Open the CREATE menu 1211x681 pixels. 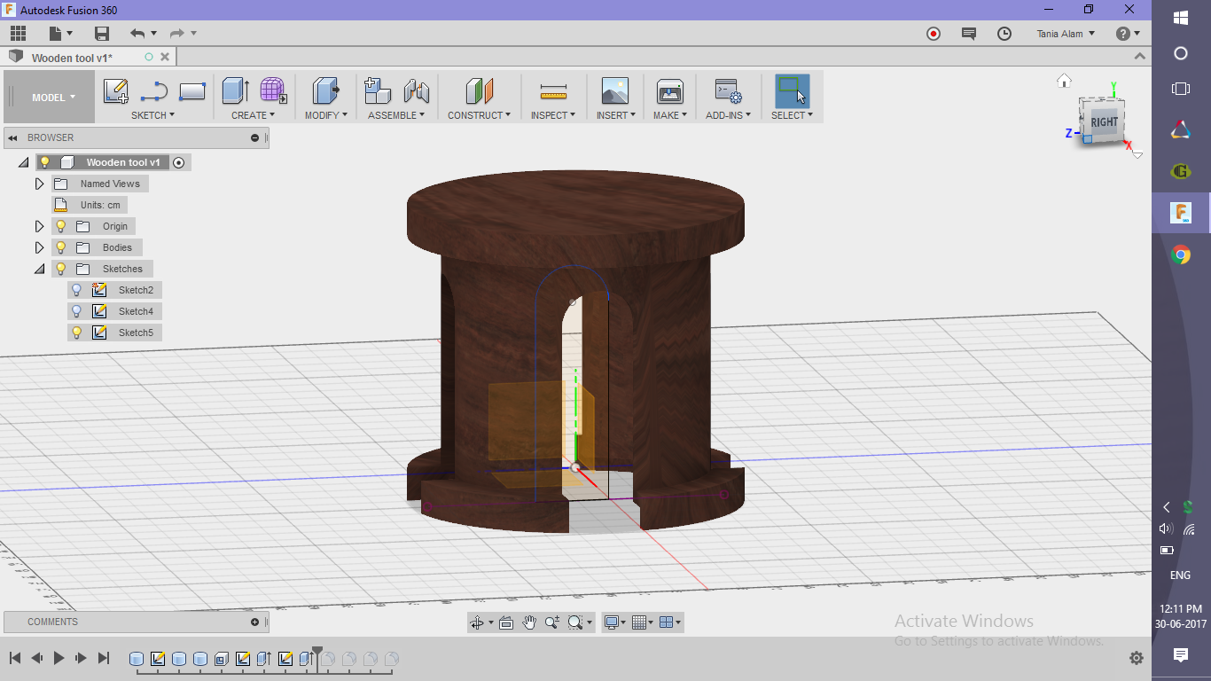point(253,115)
